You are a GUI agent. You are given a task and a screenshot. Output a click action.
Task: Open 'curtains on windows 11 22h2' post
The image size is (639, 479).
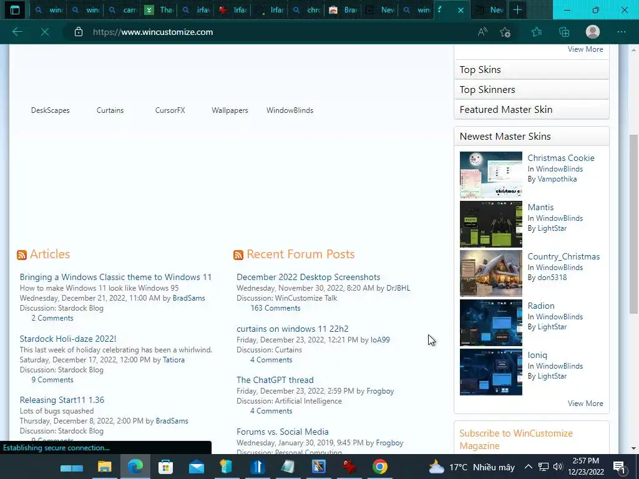(x=293, y=329)
